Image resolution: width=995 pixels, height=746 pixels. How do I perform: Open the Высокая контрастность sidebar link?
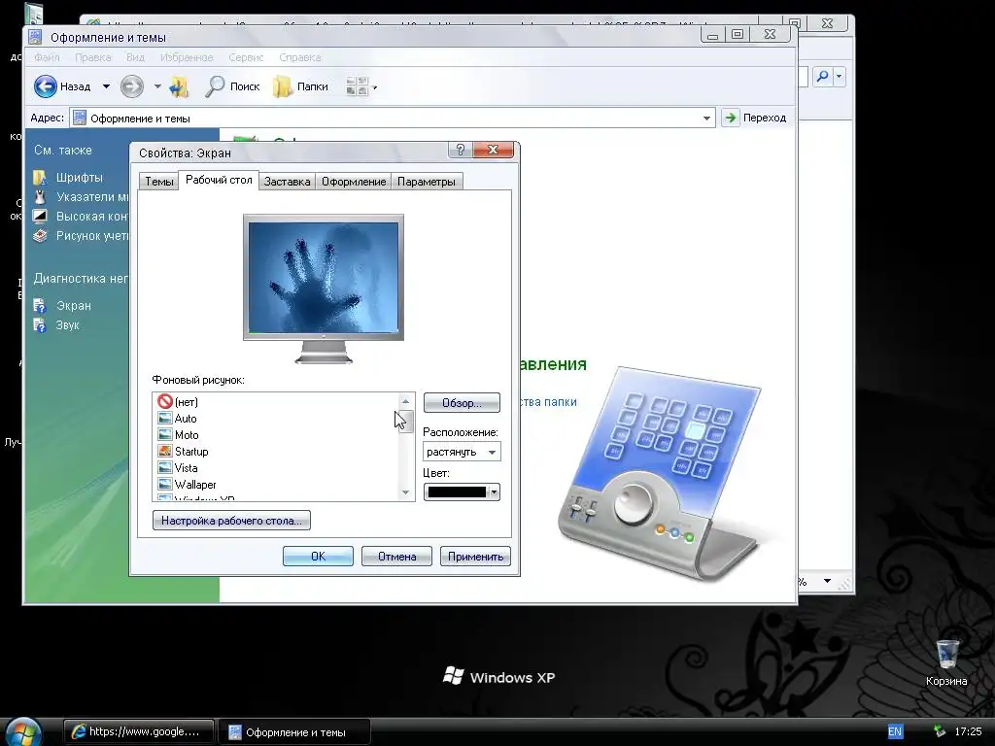pyautogui.click(x=92, y=217)
